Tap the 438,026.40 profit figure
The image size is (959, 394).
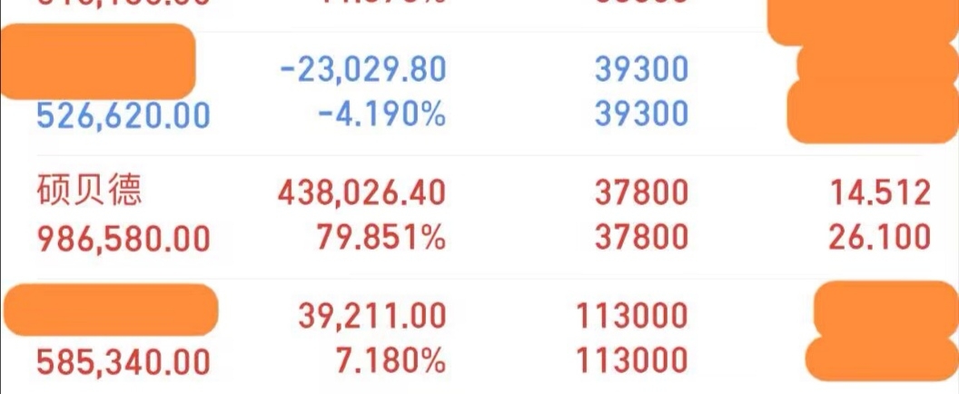point(361,194)
